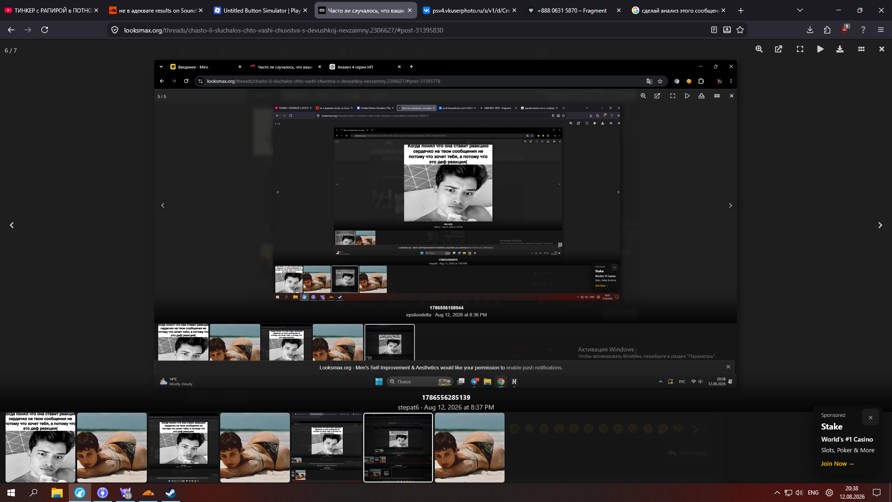
Task: Open the extensions puzzle menu
Action: tap(827, 30)
